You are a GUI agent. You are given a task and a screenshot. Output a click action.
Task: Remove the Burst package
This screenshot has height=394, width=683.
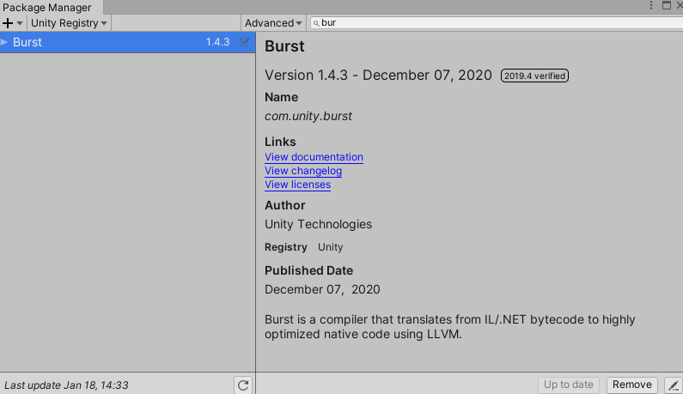[x=632, y=385]
